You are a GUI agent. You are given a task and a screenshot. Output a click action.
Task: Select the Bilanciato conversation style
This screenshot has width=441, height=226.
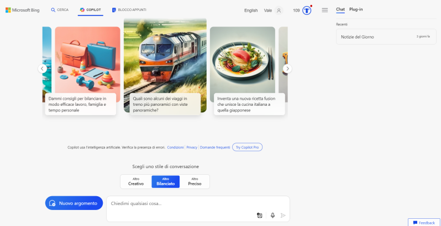[165, 181]
